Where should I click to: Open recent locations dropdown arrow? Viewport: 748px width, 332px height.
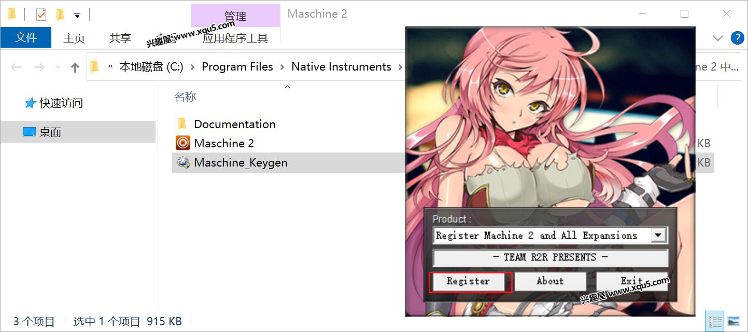click(58, 67)
